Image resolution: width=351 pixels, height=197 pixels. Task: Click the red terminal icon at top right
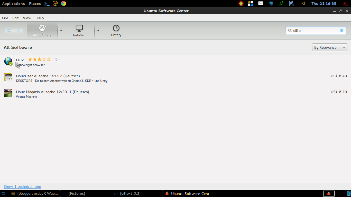346,4
